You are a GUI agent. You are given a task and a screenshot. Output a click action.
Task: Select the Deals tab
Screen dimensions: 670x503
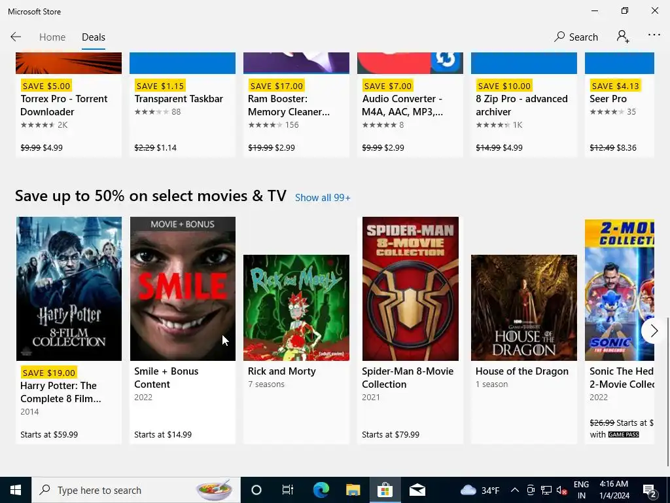point(94,37)
